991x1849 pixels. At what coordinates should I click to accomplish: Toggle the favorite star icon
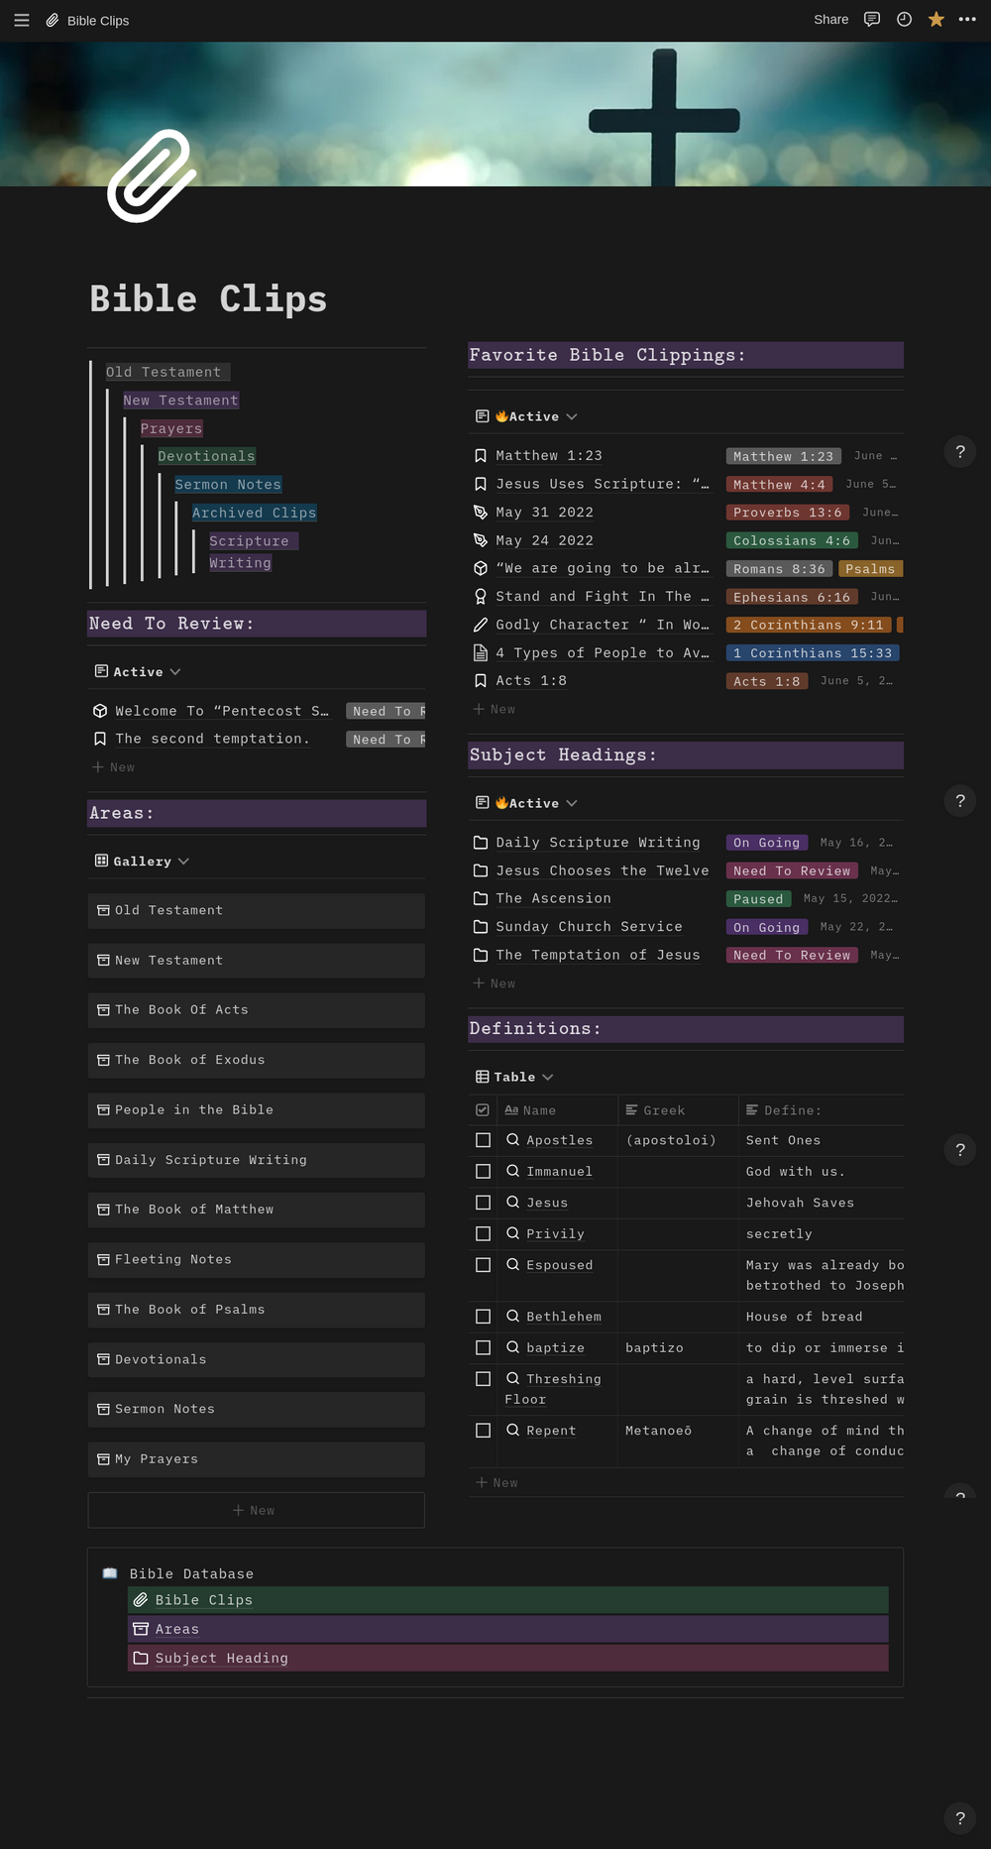pyautogui.click(x=936, y=20)
